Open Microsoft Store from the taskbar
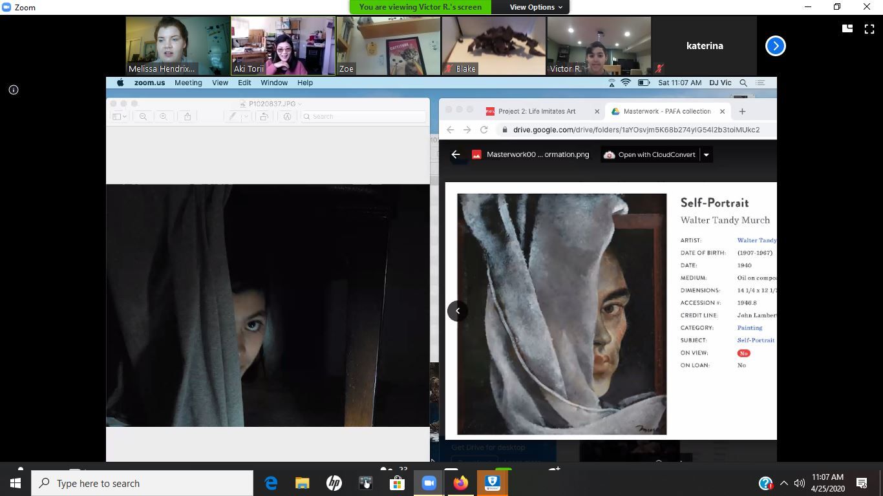The height and width of the screenshot is (496, 883). [397, 483]
